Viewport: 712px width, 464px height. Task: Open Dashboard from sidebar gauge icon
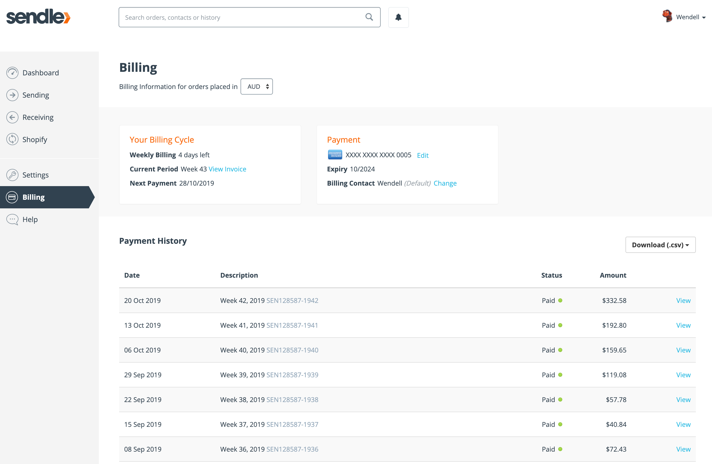click(12, 73)
